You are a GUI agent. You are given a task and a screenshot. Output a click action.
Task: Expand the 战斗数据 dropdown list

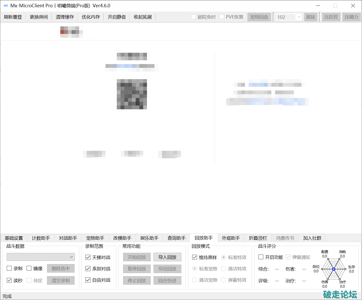(71, 257)
